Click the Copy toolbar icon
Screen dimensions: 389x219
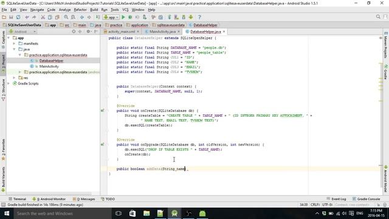(x=50, y=17)
